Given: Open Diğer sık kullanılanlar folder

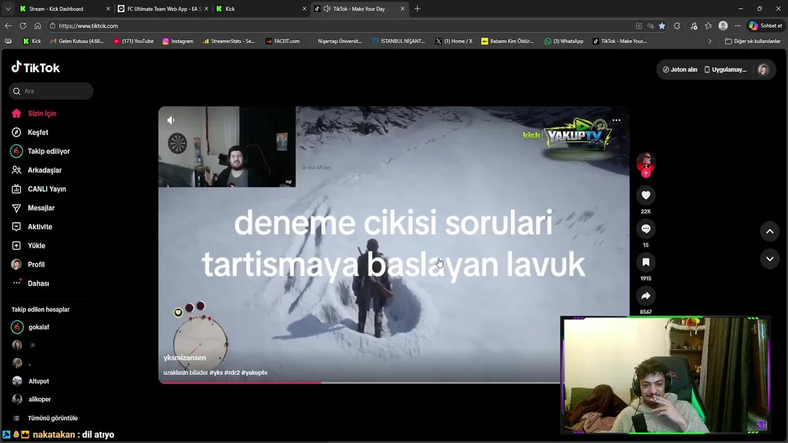Looking at the screenshot, I should 752,41.
